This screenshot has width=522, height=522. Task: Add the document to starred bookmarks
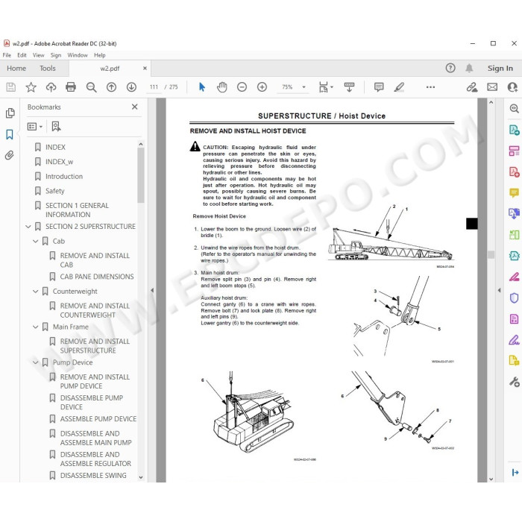31,87
